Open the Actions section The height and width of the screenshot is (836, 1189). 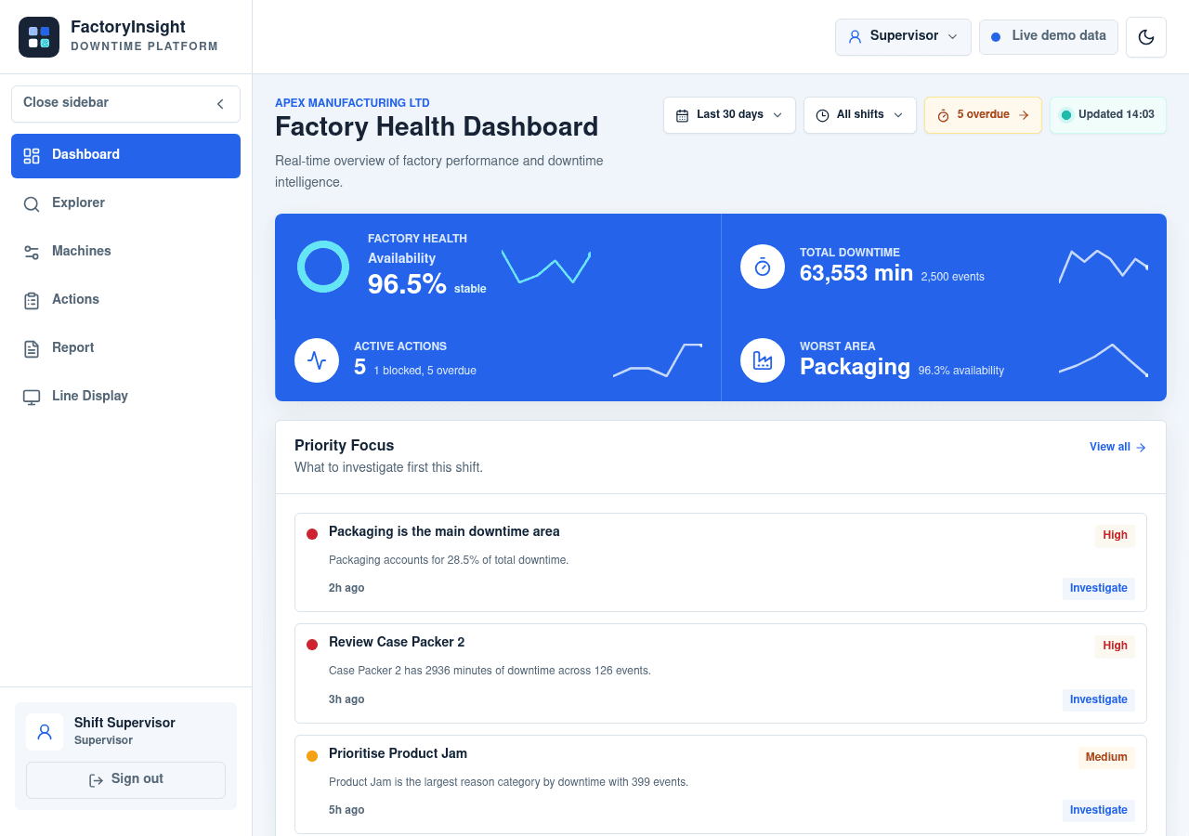click(x=125, y=300)
